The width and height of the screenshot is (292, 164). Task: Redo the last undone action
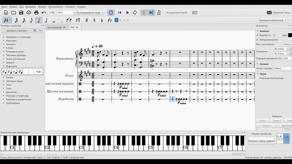[x=52, y=13]
